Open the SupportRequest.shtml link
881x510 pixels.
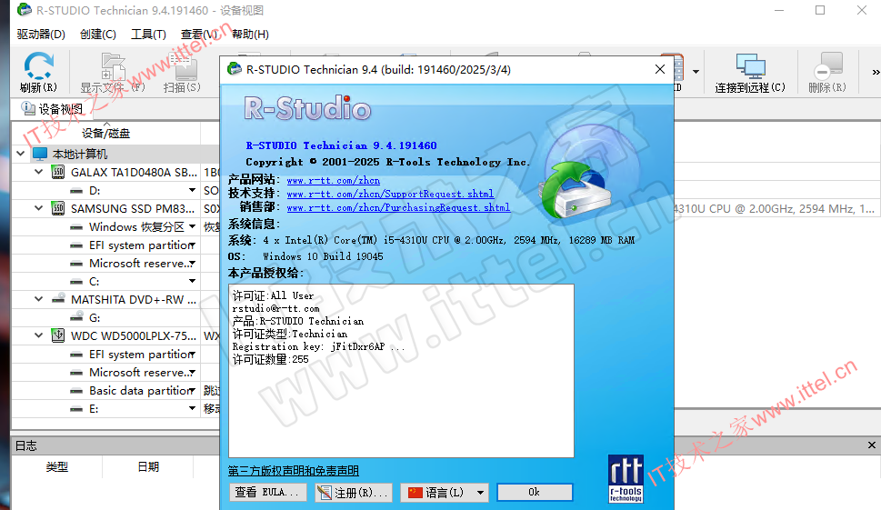(390, 194)
